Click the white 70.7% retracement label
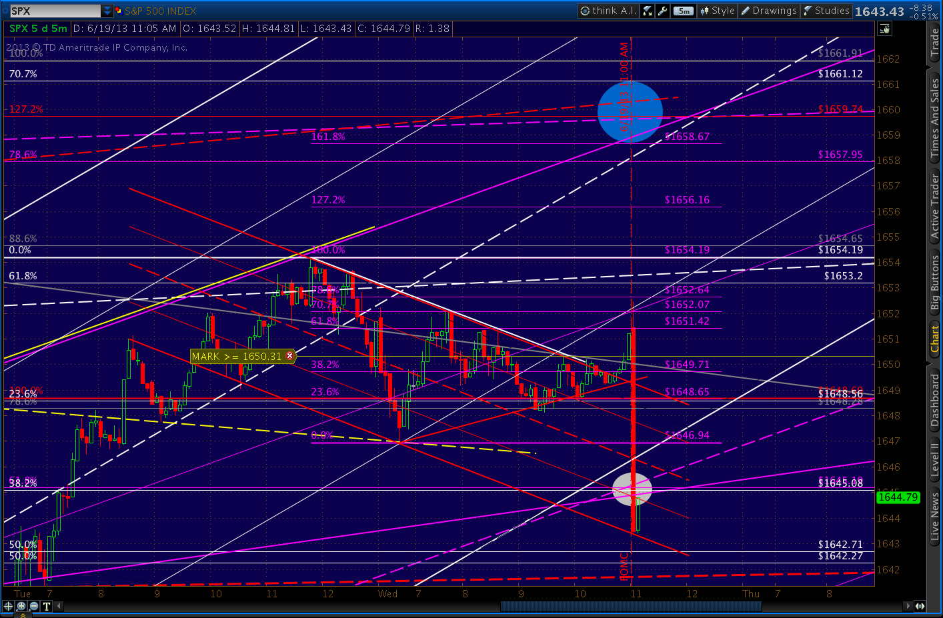 (23, 74)
